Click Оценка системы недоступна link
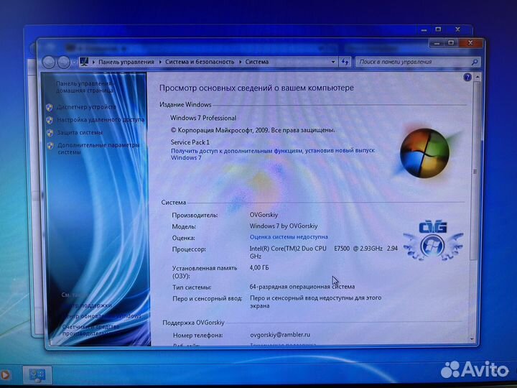This screenshot has height=388, width=517. [289, 236]
